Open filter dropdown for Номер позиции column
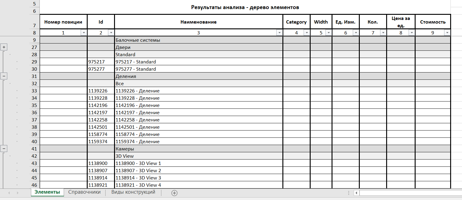 84,33
